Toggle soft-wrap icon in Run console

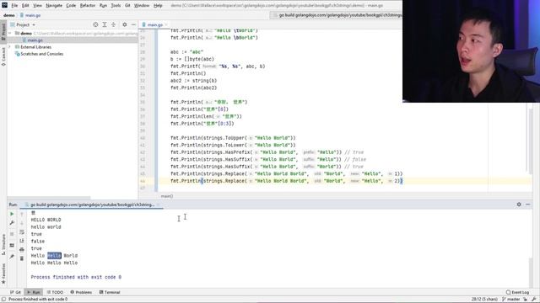[22, 232]
